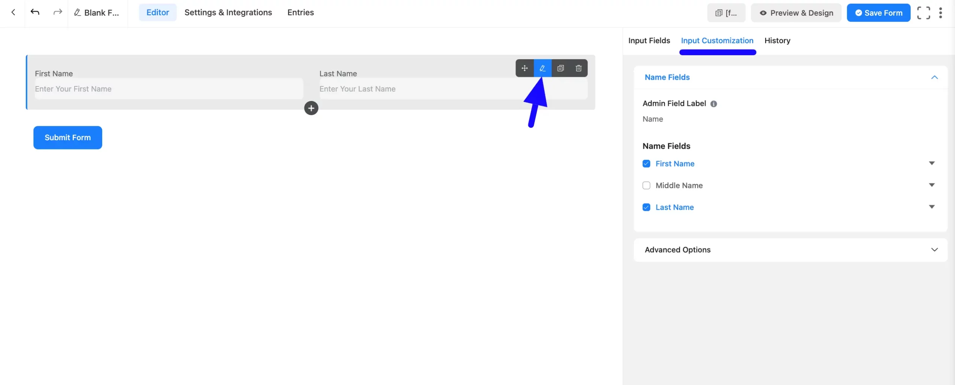955x385 pixels.
Task: Open the three-dot more options menu
Action: coord(940,13)
